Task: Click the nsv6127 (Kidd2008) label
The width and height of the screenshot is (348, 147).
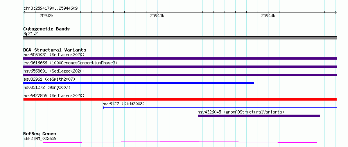Action: [x=124, y=104]
